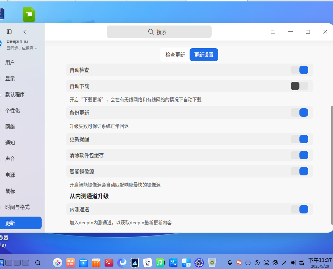This screenshot has height=269, width=333.
Task: Open the Sogou input method tray icon
Action: coord(239,263)
